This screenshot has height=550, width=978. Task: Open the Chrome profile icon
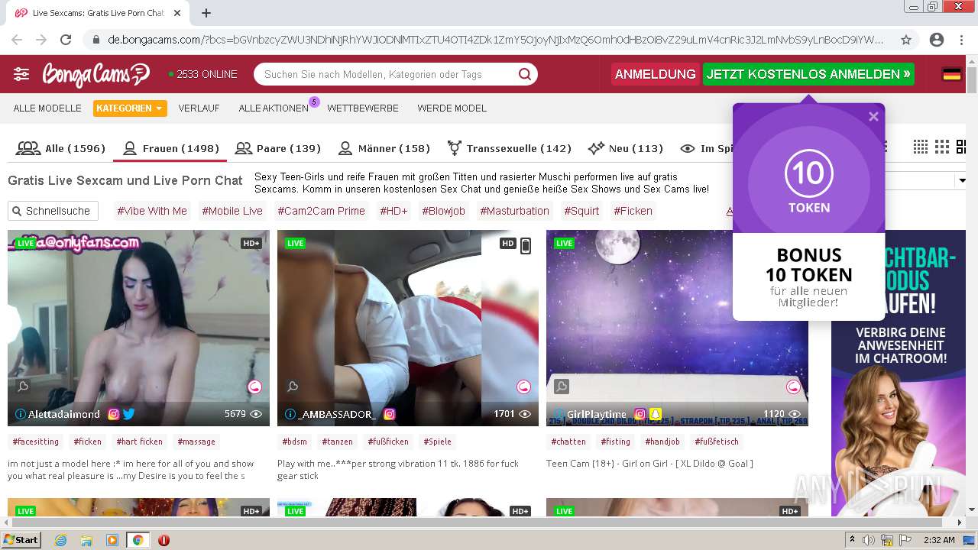(x=937, y=40)
